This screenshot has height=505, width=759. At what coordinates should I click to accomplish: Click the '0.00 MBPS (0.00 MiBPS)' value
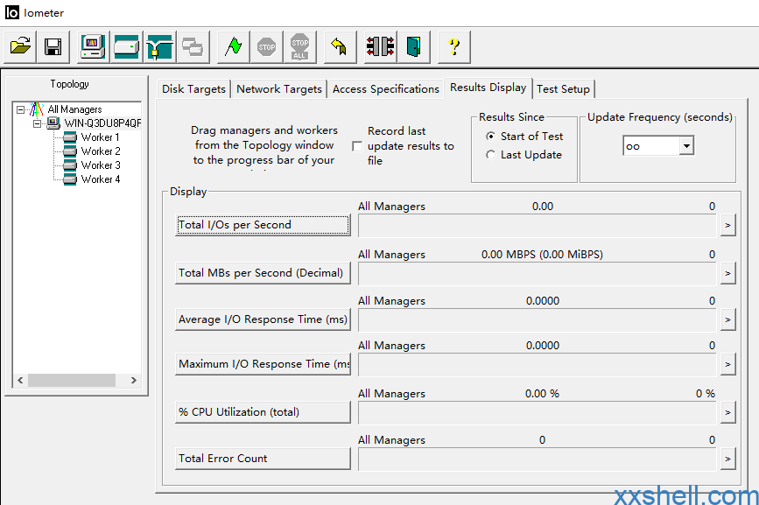(542, 255)
